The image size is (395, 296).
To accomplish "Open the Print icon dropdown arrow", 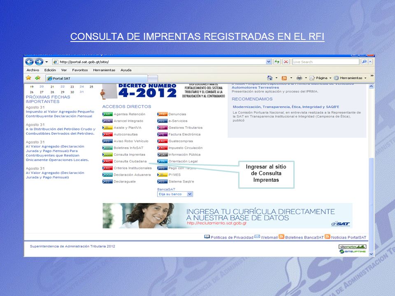I will 306,78.
